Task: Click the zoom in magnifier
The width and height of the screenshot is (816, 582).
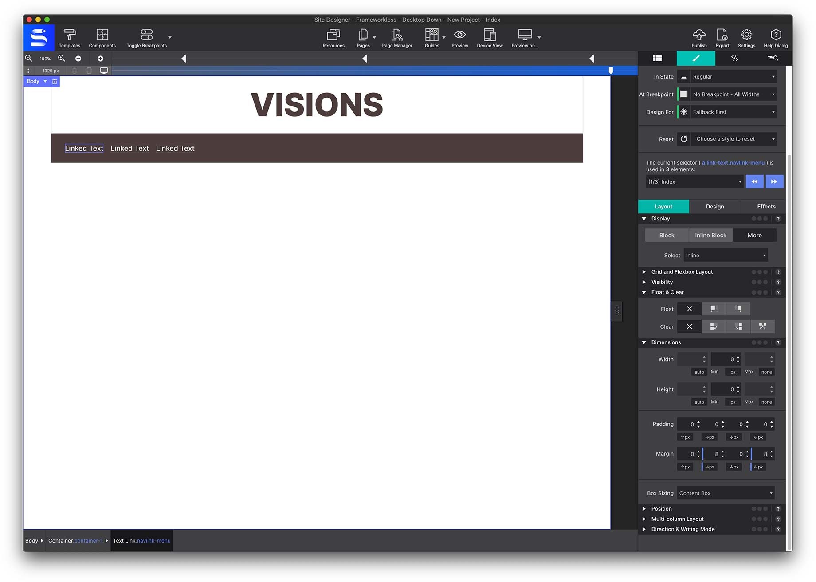Action: pos(62,58)
